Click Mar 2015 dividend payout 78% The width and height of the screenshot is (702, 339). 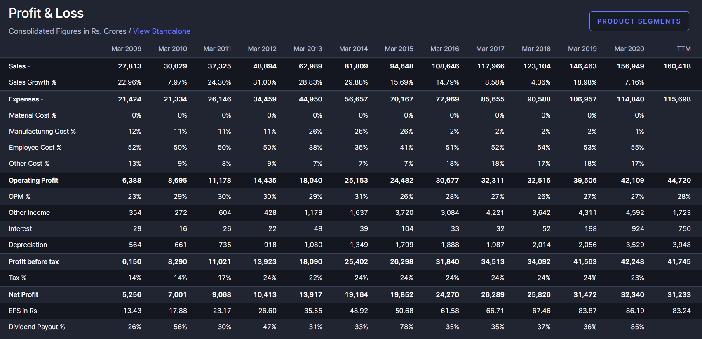pyautogui.click(x=406, y=327)
